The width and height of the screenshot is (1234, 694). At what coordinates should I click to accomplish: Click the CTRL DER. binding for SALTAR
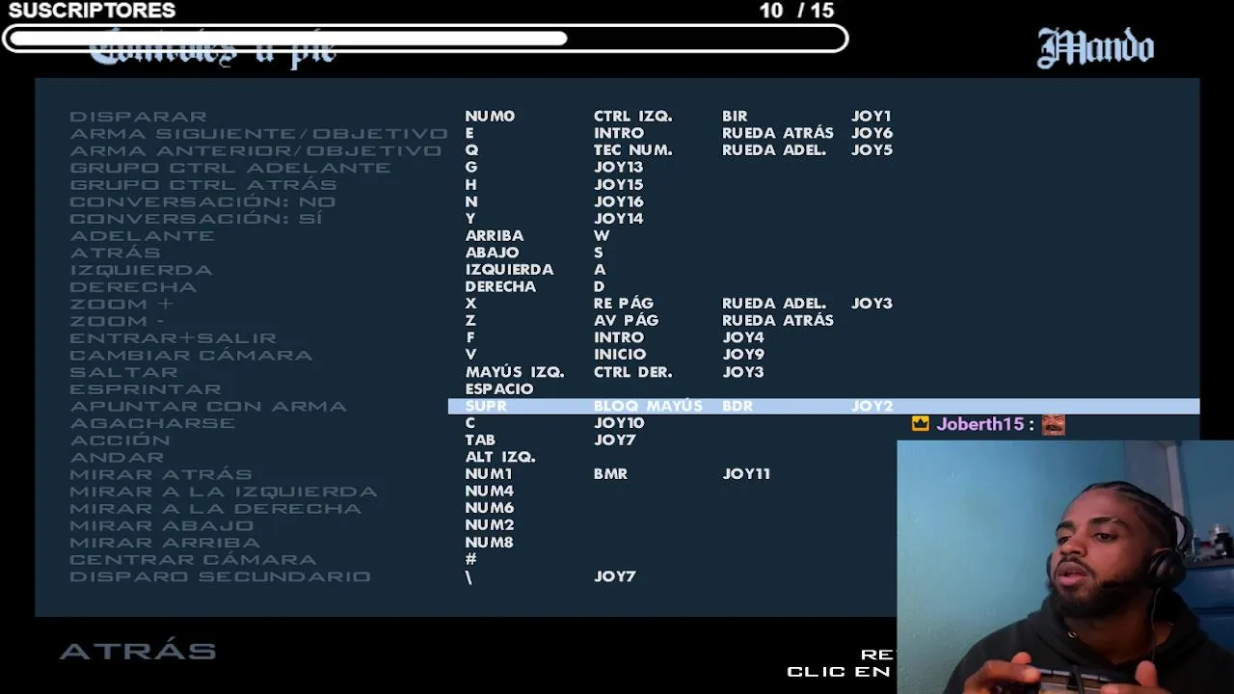point(633,372)
